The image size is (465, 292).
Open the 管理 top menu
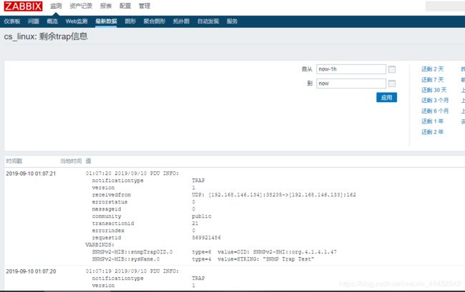145,6
